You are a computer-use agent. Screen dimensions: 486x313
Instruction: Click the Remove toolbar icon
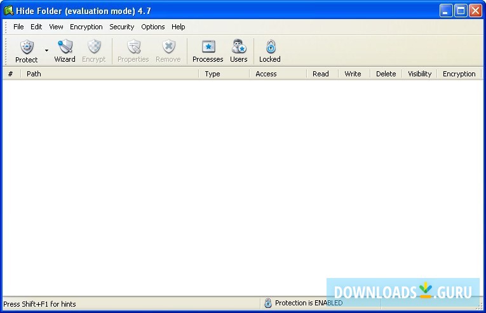pyautogui.click(x=168, y=51)
